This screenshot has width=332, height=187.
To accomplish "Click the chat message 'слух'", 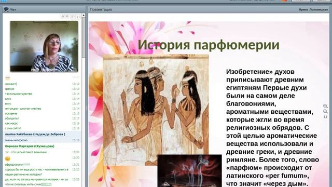I will pyautogui.click(x=8, y=99).
